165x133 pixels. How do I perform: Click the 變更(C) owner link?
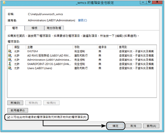[x=82, y=20]
